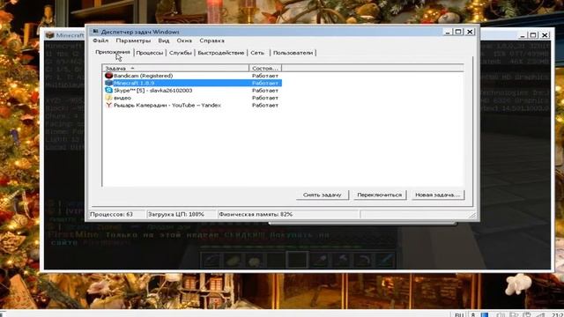The width and height of the screenshot is (564, 317).
Task: Switch to the Приложения tab
Action: [113, 52]
